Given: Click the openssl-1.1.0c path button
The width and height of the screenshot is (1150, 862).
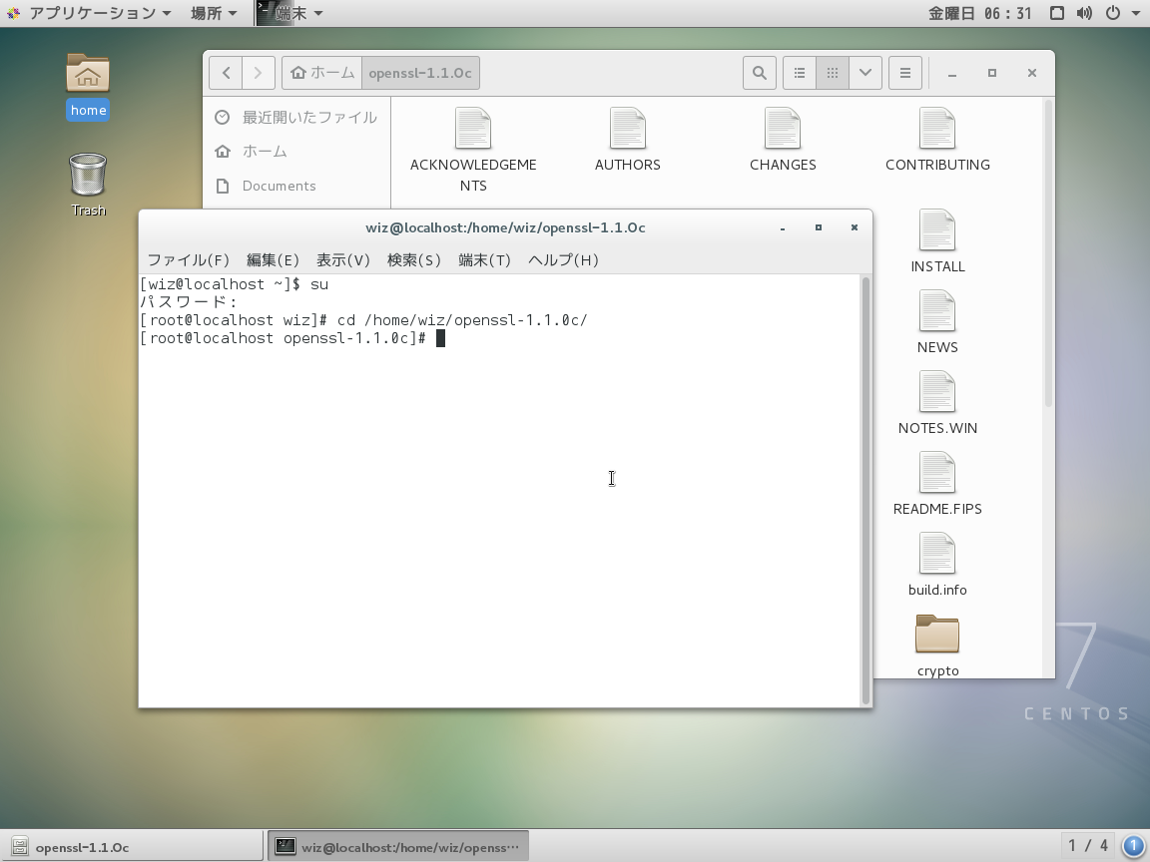Looking at the screenshot, I should (x=420, y=73).
